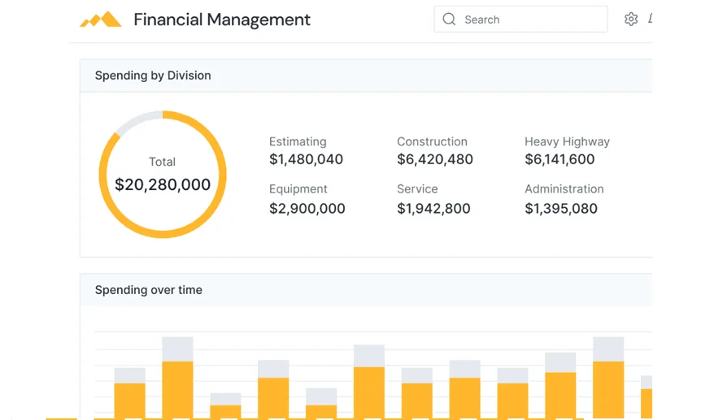723x420 pixels.
Task: Click the Financial Management title
Action: pyautogui.click(x=221, y=19)
